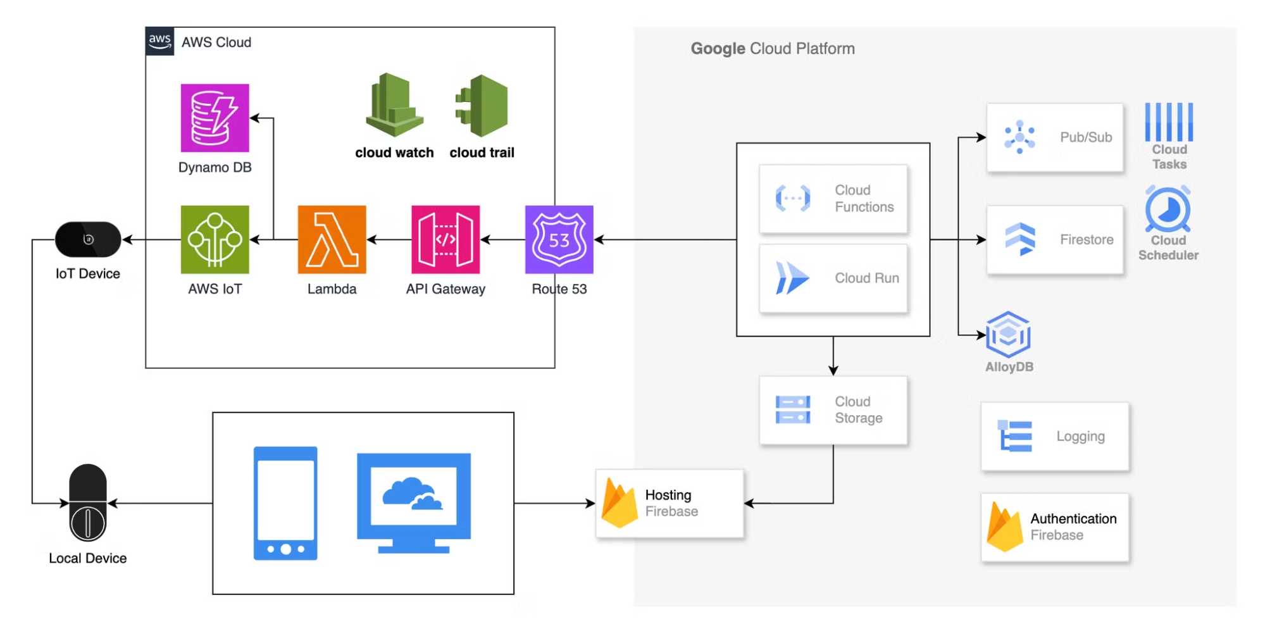
Task: Select the Google Cloud Platform title
Action: point(773,49)
